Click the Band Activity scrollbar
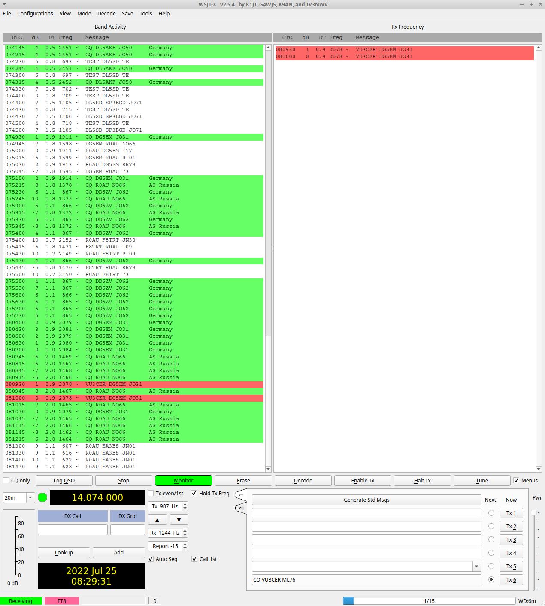Screen dimensions: 545x606 pos(268,258)
